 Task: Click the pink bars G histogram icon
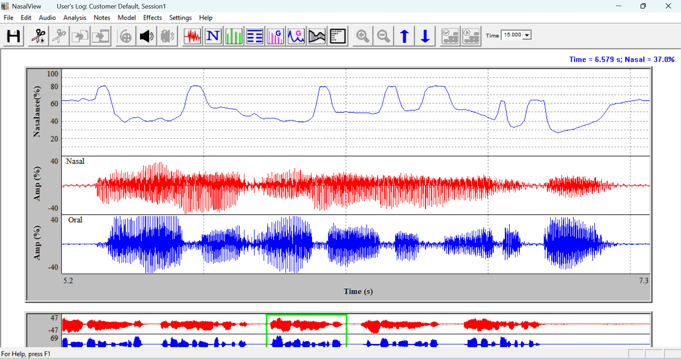point(275,36)
